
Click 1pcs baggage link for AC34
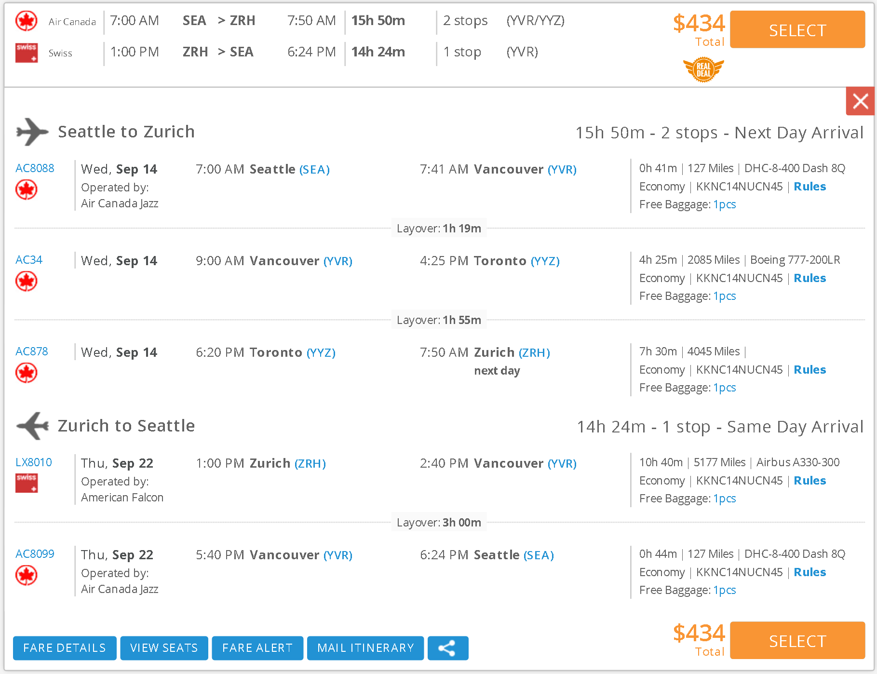[x=724, y=296]
